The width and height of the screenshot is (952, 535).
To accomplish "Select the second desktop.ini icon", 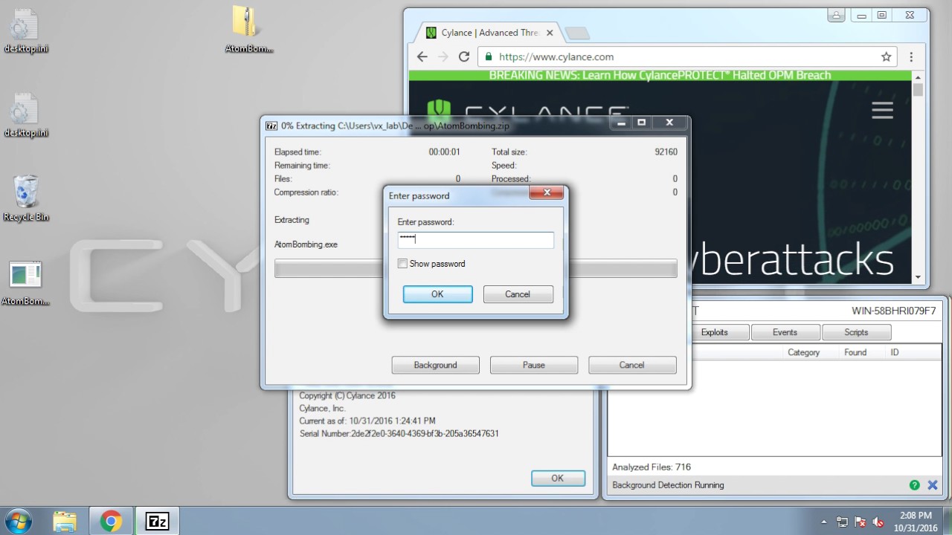I will [x=25, y=117].
